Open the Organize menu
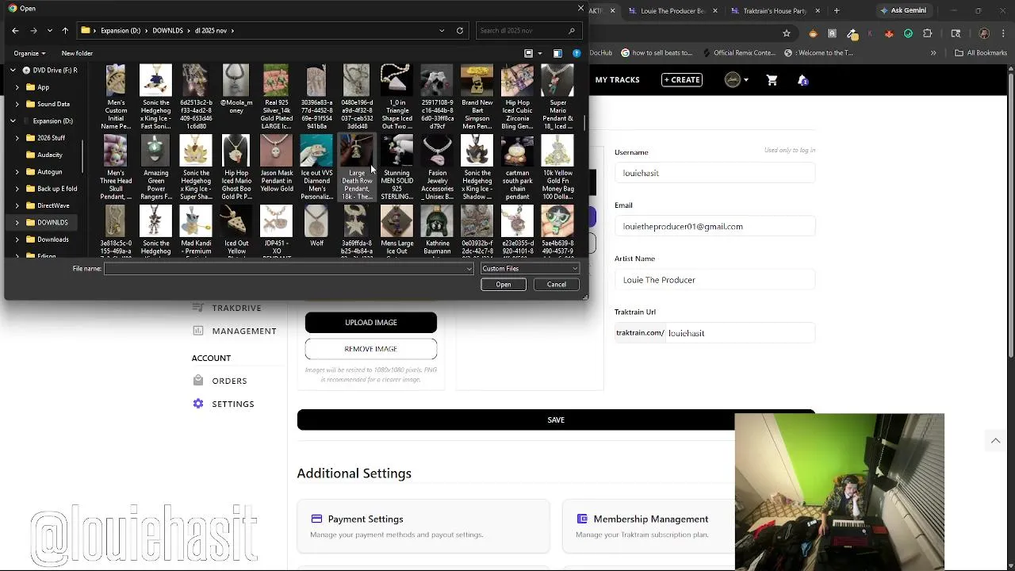The width and height of the screenshot is (1015, 571). 29,53
